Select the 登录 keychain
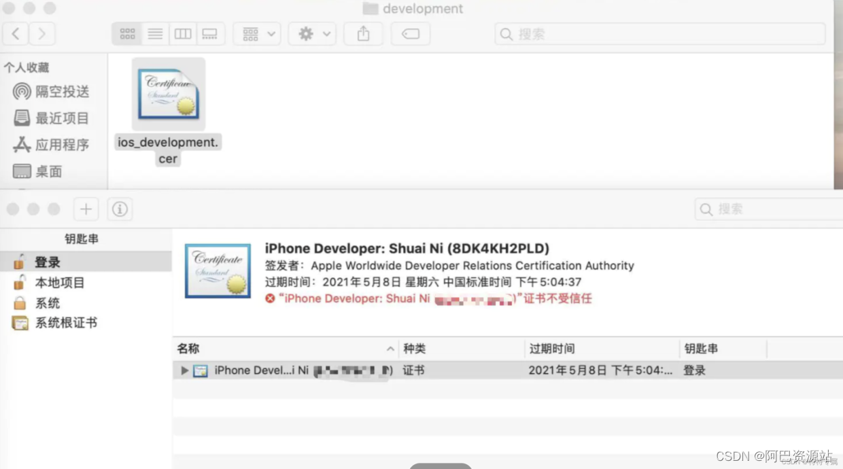This screenshot has height=469, width=843. tap(86, 262)
